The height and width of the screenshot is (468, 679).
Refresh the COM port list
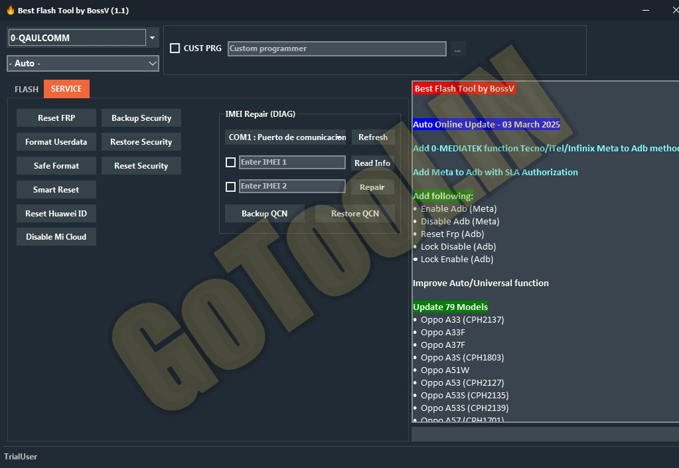[372, 137]
